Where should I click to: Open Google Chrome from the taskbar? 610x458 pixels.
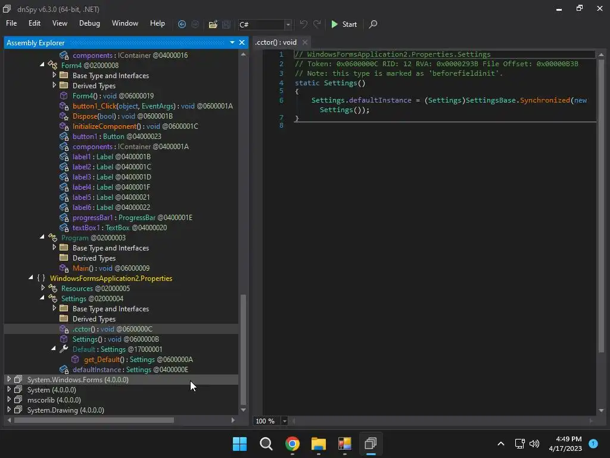[292, 444]
